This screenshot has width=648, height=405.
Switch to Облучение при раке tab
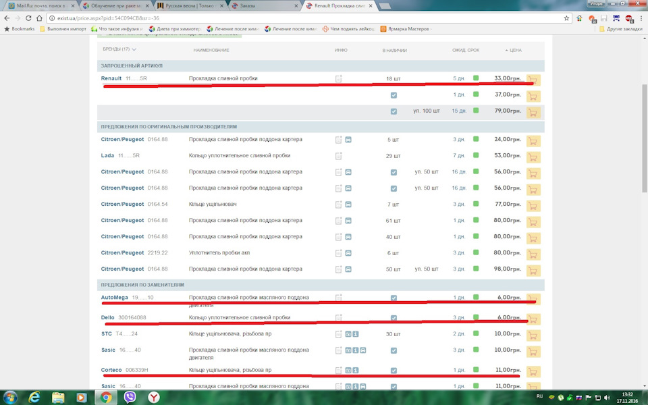coord(115,6)
